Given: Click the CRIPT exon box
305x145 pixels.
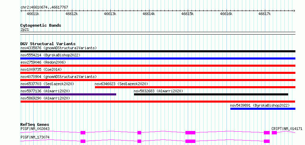Looking at the screenshot, I should tap(274, 133).
